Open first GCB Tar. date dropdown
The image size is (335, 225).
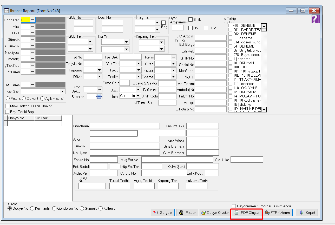(x=90, y=42)
